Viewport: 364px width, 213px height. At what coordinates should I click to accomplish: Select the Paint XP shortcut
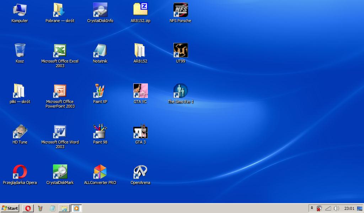tap(100, 94)
